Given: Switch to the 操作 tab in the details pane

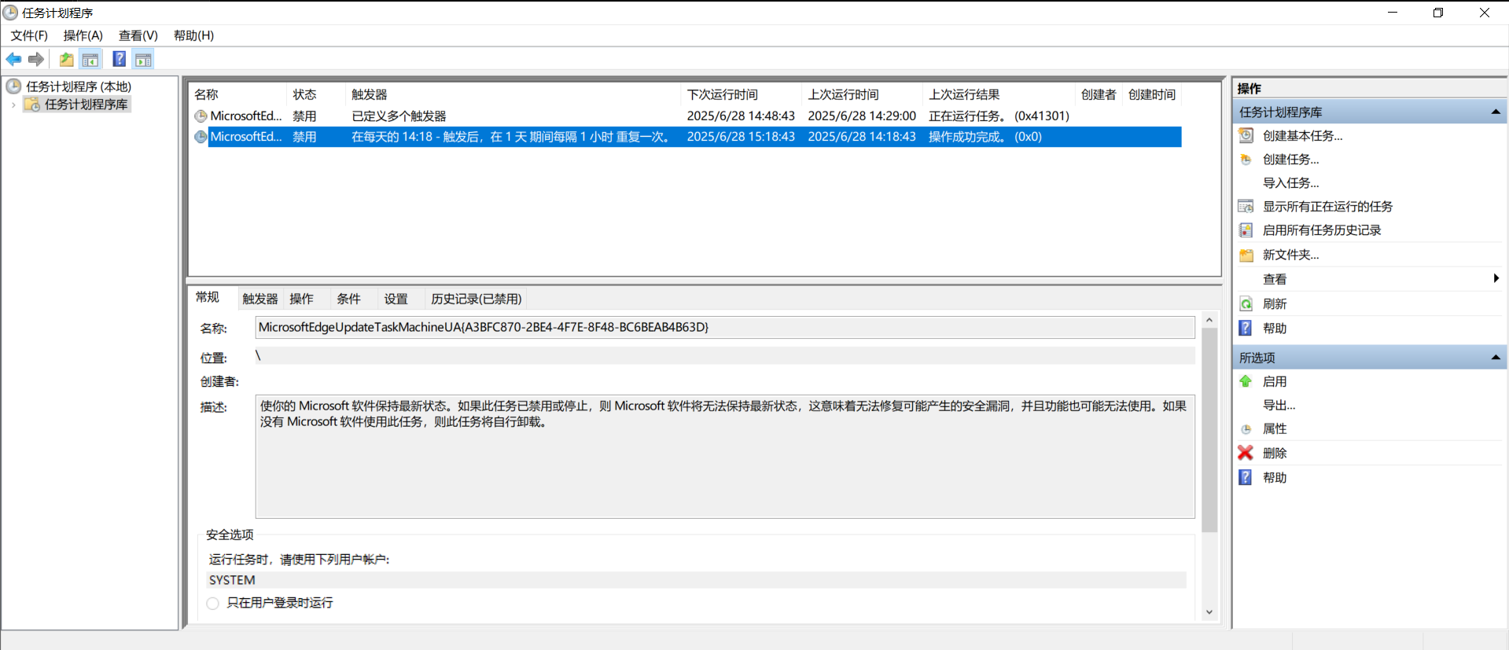Looking at the screenshot, I should 301,299.
